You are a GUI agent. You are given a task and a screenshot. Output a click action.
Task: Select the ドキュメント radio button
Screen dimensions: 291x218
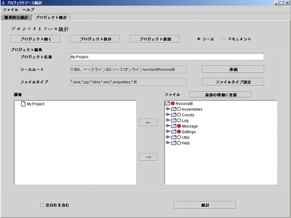click(224, 39)
